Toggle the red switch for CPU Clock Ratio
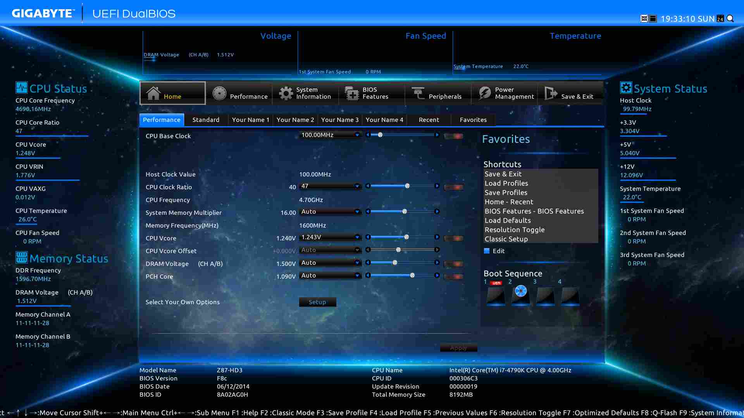This screenshot has height=418, width=744. (x=453, y=187)
